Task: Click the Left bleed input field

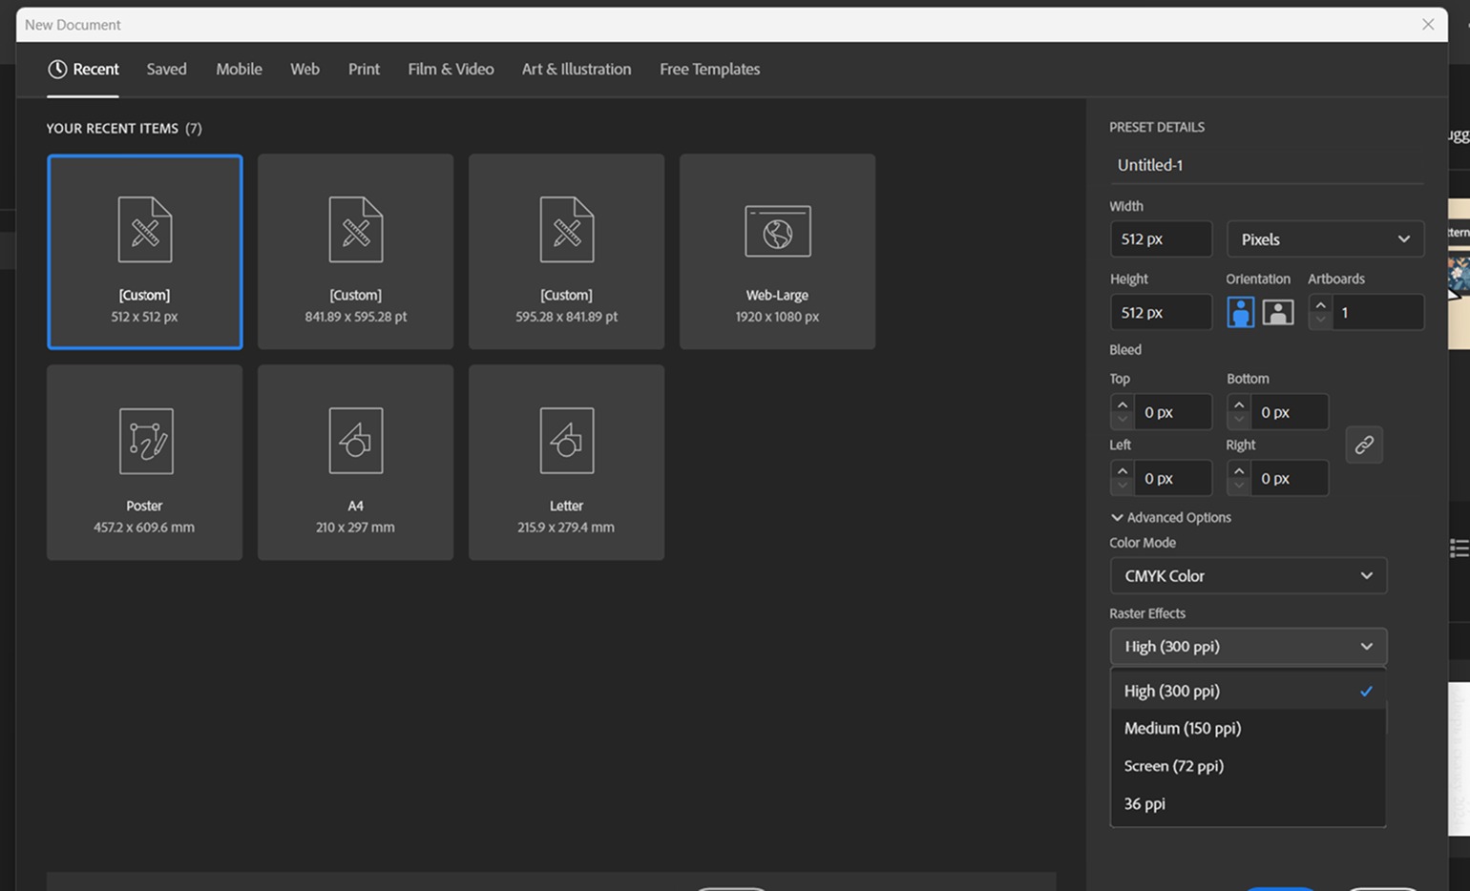Action: point(1173,478)
